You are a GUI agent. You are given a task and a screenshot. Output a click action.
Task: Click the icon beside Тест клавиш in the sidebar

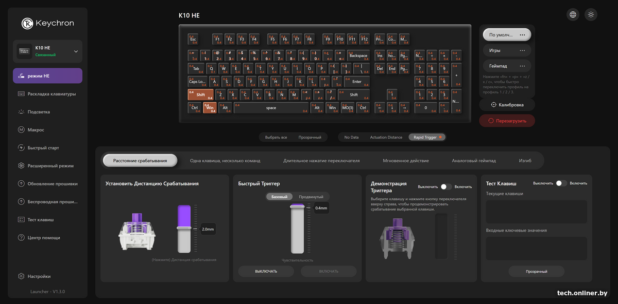click(21, 220)
